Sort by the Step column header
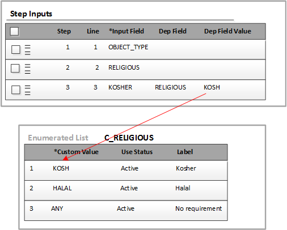The image size is (287, 230). (64, 31)
